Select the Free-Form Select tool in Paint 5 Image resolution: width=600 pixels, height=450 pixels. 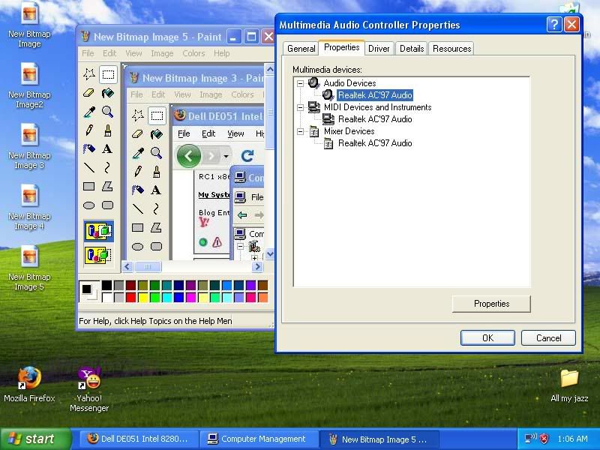[89, 73]
